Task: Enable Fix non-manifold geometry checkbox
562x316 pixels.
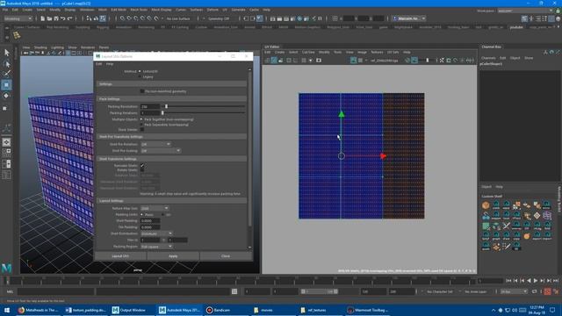Action: (142, 91)
